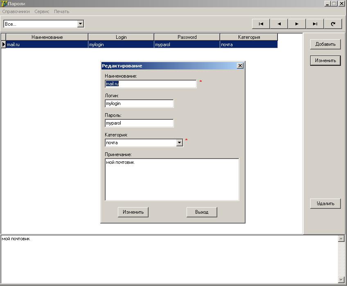Viewport: 347px width, 286px height.
Task: Refresh the records list
Action: [333, 24]
